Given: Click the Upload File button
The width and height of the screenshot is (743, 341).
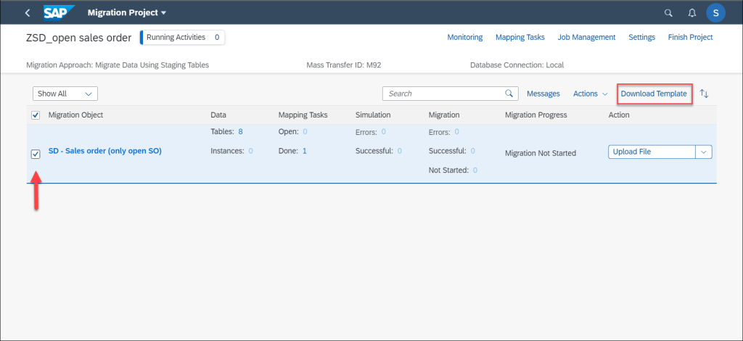Looking at the screenshot, I should (x=652, y=152).
